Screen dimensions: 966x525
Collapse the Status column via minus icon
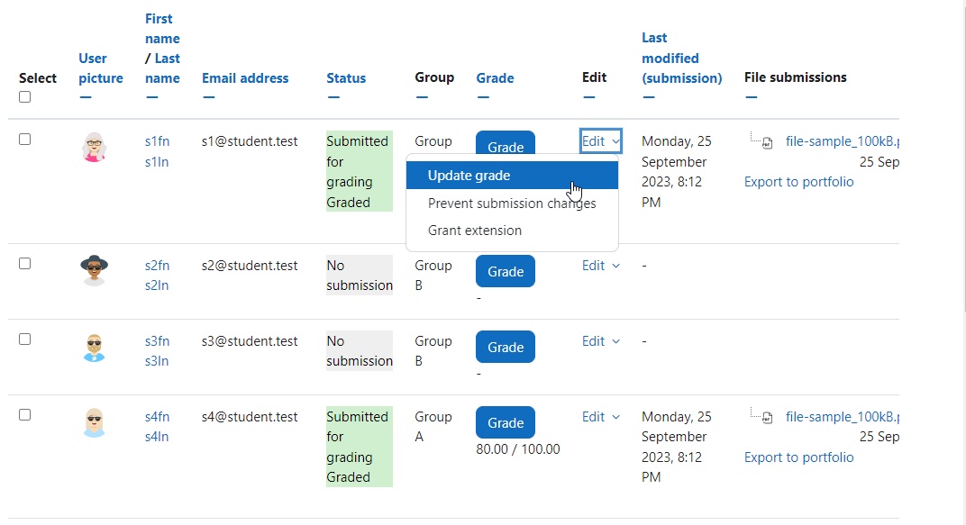(333, 97)
